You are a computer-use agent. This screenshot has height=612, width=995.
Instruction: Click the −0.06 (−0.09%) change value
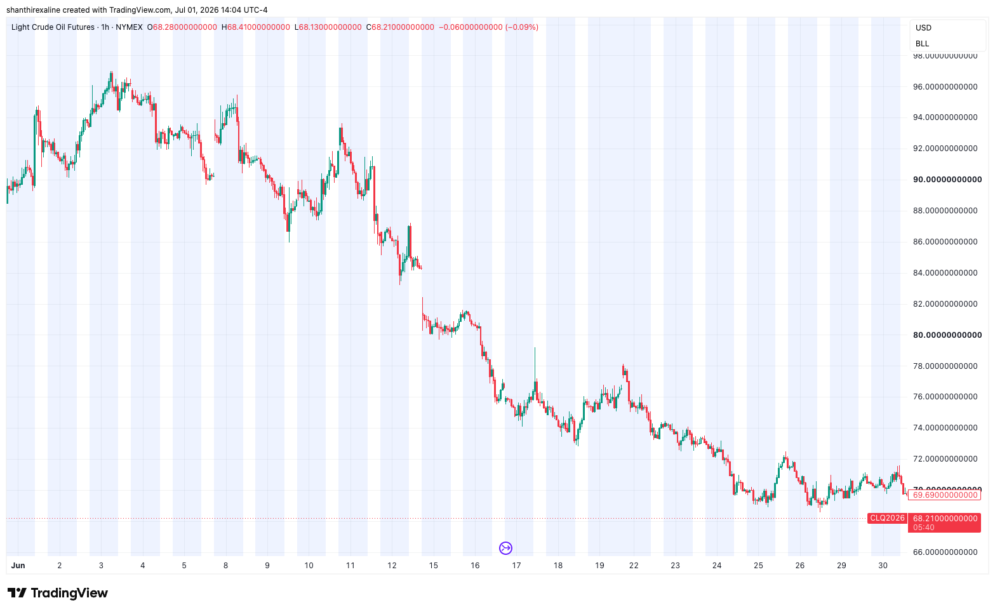[489, 27]
